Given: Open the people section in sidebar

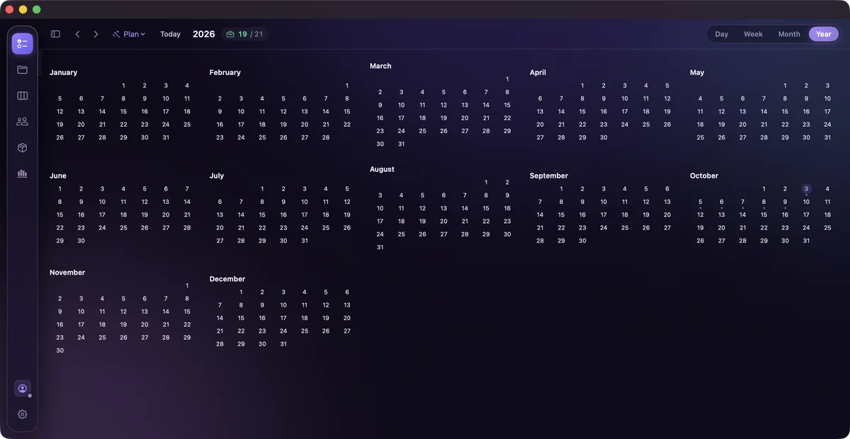Looking at the screenshot, I should tap(22, 122).
